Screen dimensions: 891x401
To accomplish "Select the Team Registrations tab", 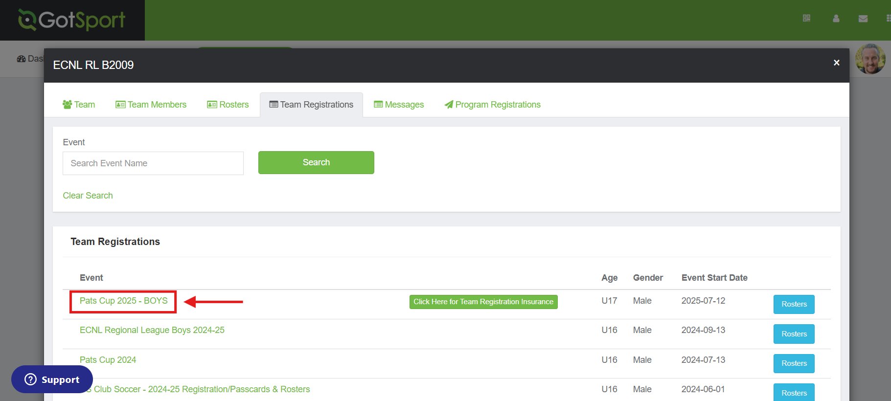I will pos(311,105).
